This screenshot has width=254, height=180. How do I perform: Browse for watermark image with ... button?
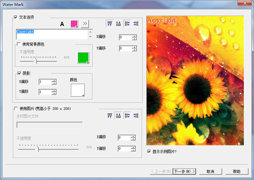[87, 125]
